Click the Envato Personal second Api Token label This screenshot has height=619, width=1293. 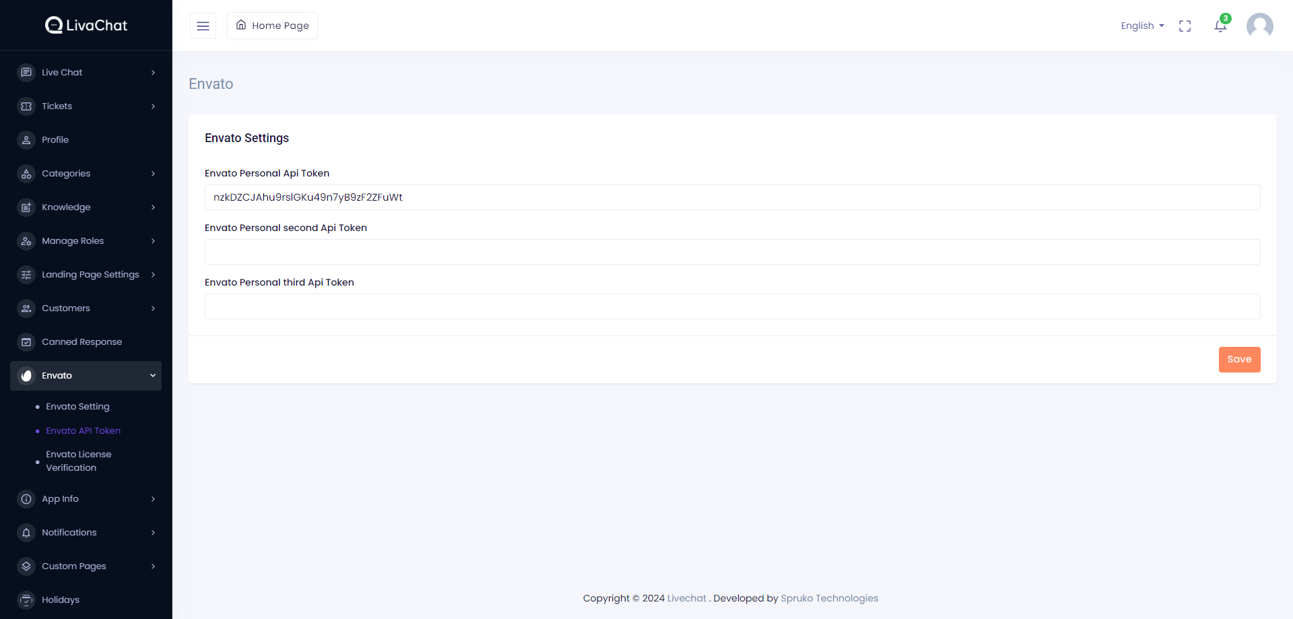(286, 228)
